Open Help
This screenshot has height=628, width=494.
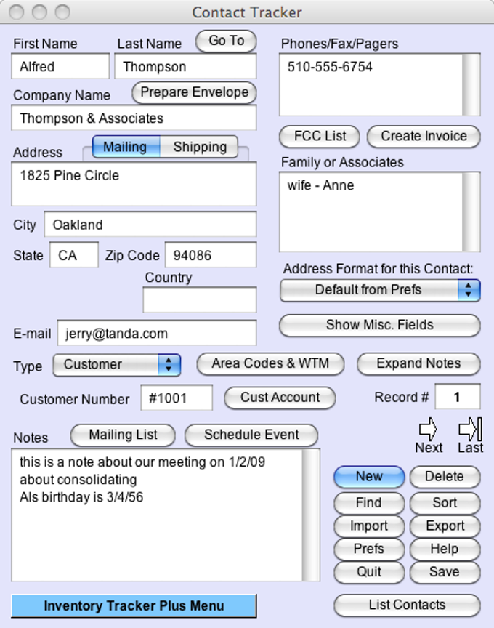(445, 549)
